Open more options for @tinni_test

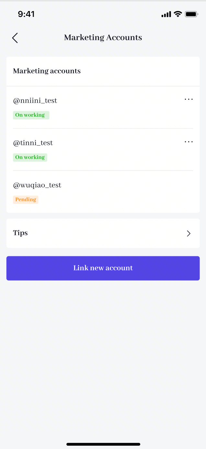[x=189, y=142]
